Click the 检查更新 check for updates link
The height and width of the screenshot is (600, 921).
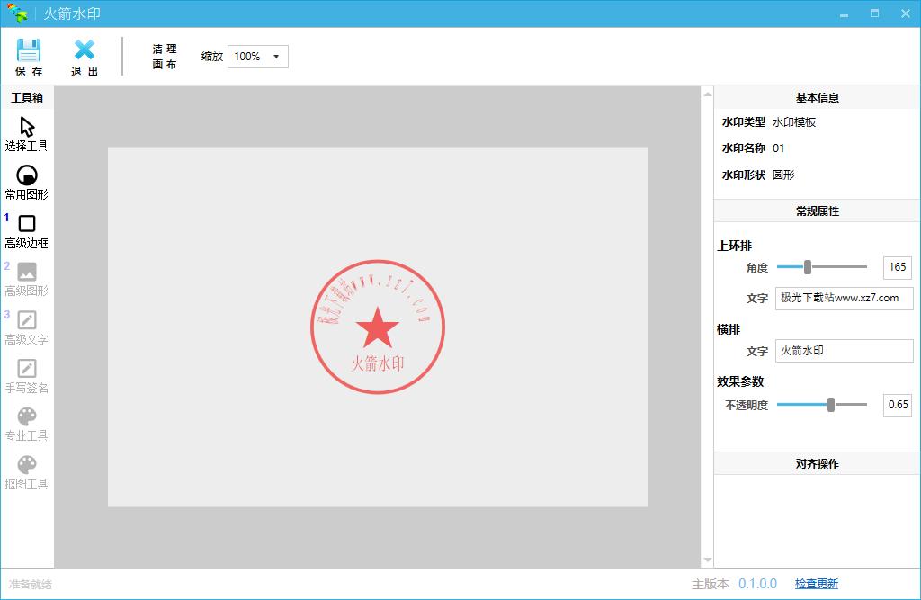coord(816,584)
